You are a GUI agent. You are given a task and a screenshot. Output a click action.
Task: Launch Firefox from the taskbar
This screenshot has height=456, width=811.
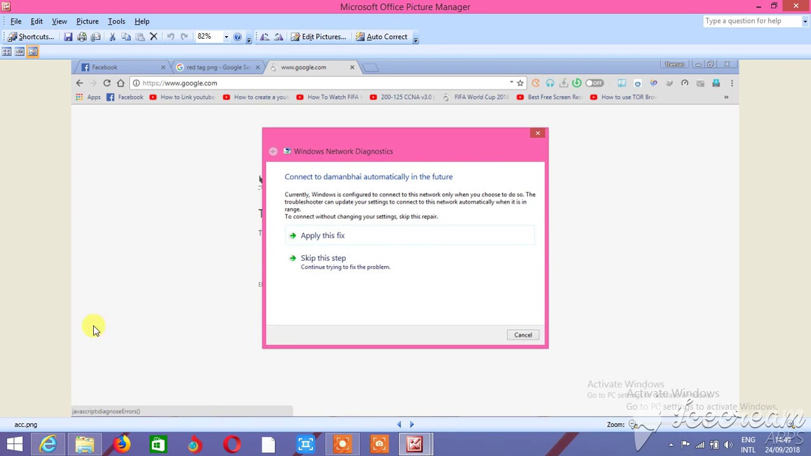tap(122, 444)
